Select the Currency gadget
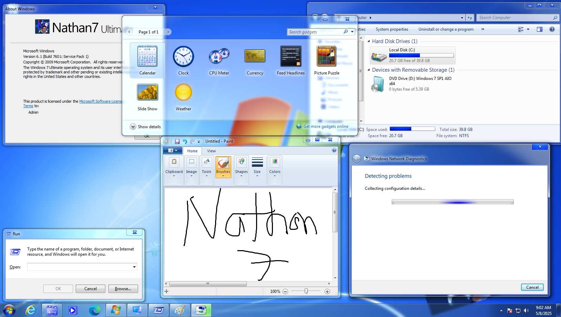Screen dimensions: 561x317 [255, 57]
